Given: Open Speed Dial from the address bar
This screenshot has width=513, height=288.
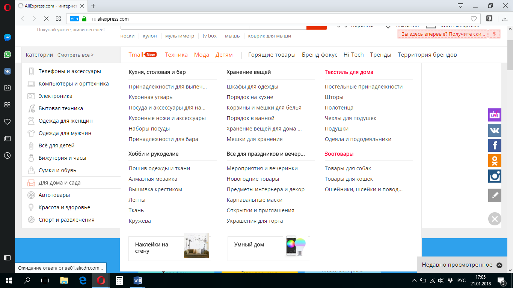Looking at the screenshot, I should tap(58, 19).
